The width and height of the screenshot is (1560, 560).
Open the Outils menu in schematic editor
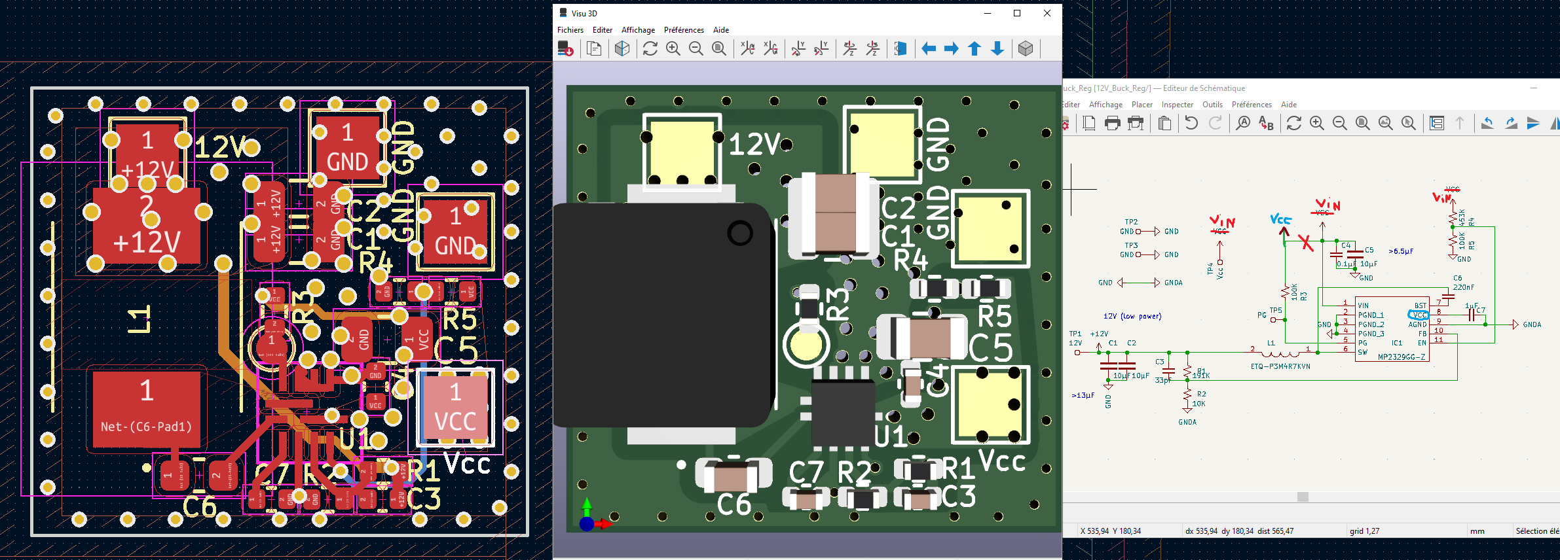tap(1212, 105)
